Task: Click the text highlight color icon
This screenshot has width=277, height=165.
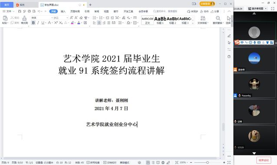Action: click(x=72, y=23)
